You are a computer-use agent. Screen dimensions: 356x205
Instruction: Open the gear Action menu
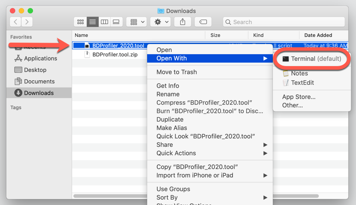pos(160,22)
